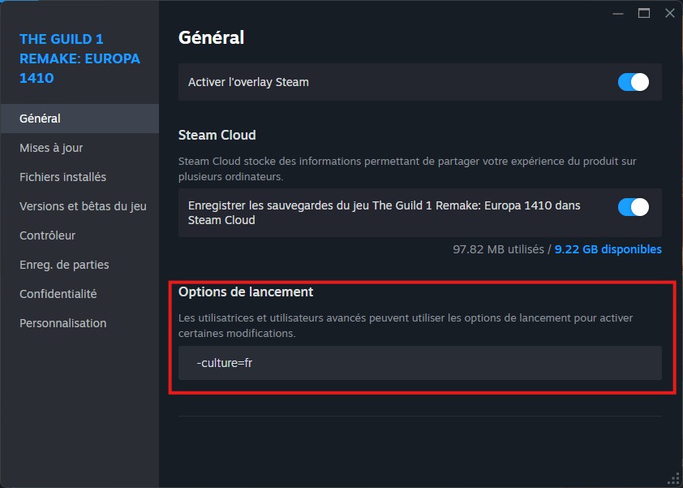
Task: Click the Activer l'overlay Steam label
Action: pyautogui.click(x=248, y=82)
